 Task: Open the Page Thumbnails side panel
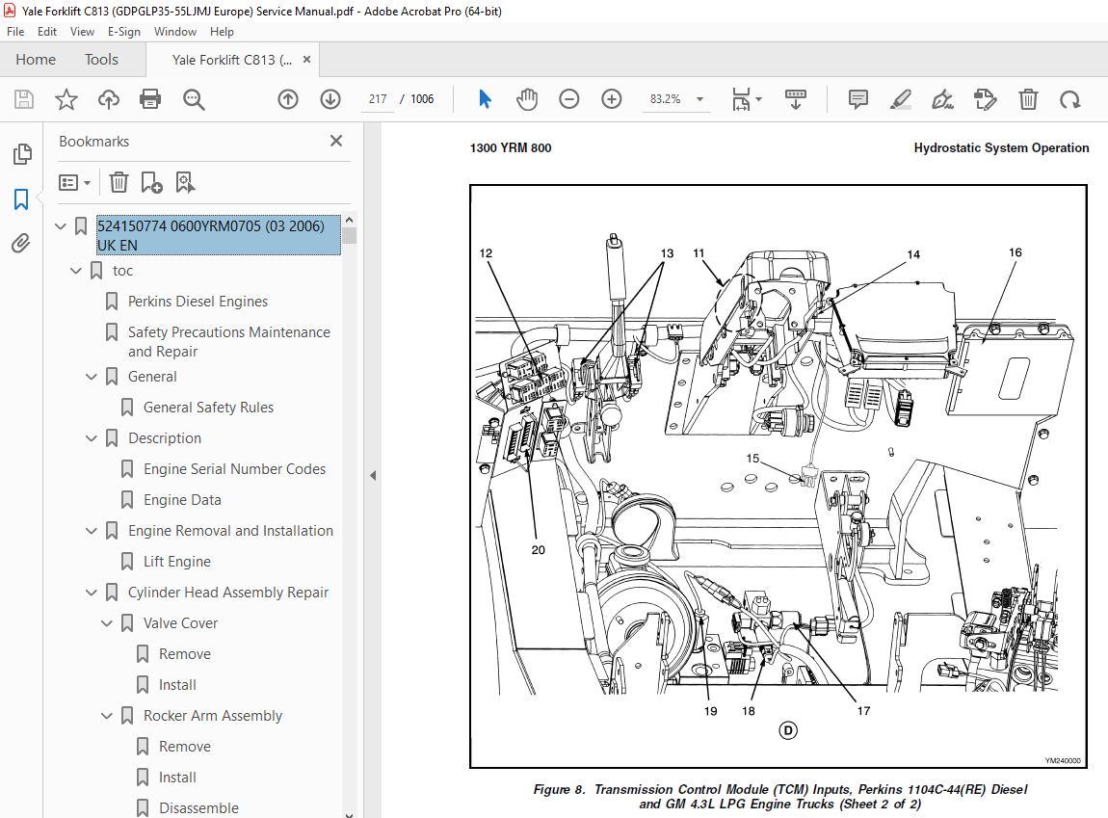[22, 154]
